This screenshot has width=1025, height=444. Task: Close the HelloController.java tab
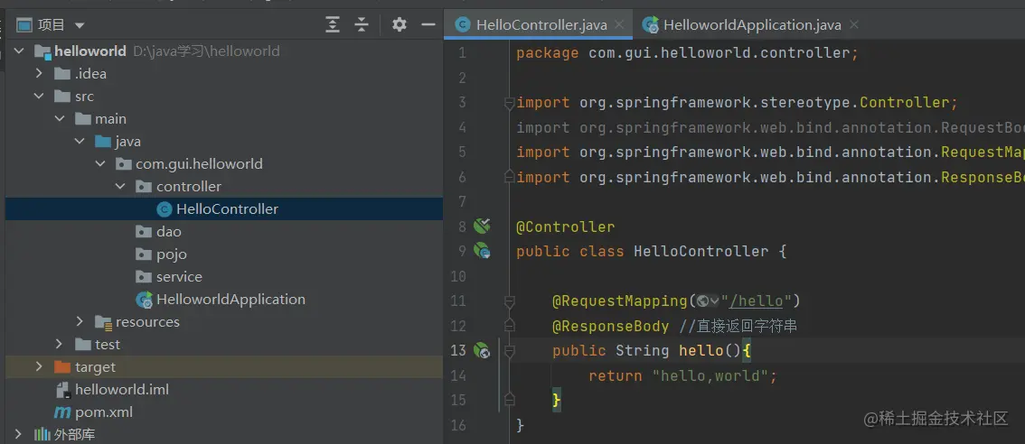tap(619, 24)
